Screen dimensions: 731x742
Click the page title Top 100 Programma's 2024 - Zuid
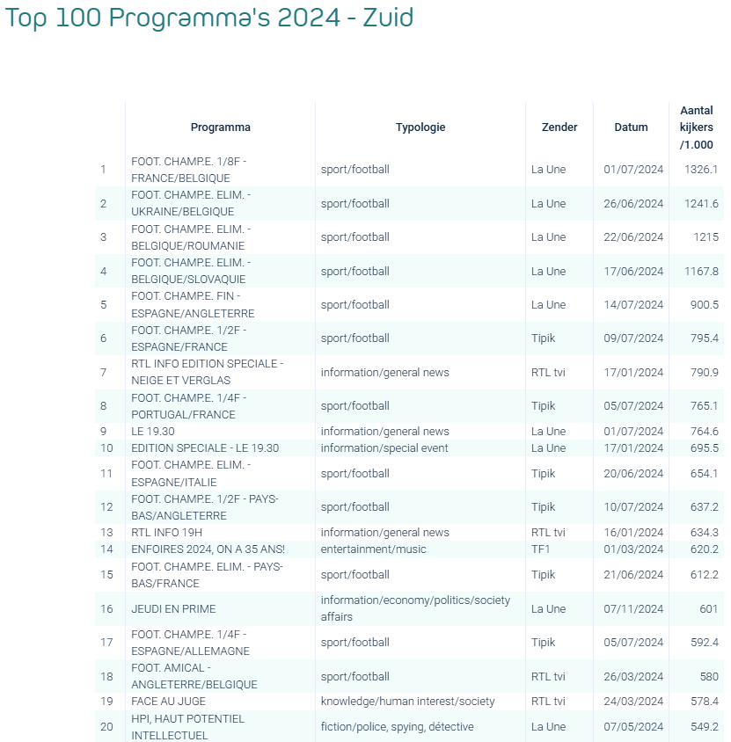click(x=209, y=18)
